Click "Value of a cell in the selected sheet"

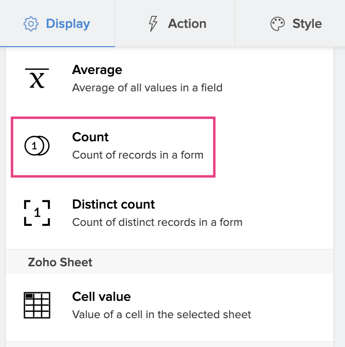point(161,315)
